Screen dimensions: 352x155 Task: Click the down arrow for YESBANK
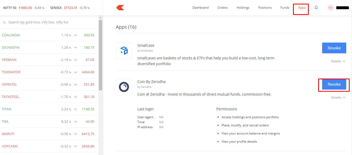point(76,60)
